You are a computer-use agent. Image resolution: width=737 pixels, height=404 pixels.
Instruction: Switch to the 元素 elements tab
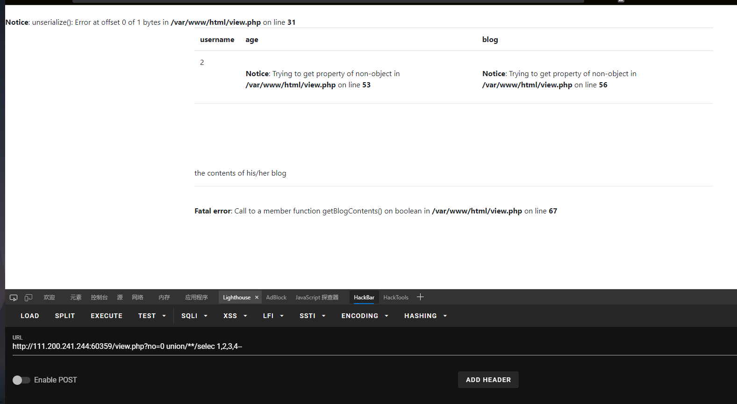click(x=76, y=298)
